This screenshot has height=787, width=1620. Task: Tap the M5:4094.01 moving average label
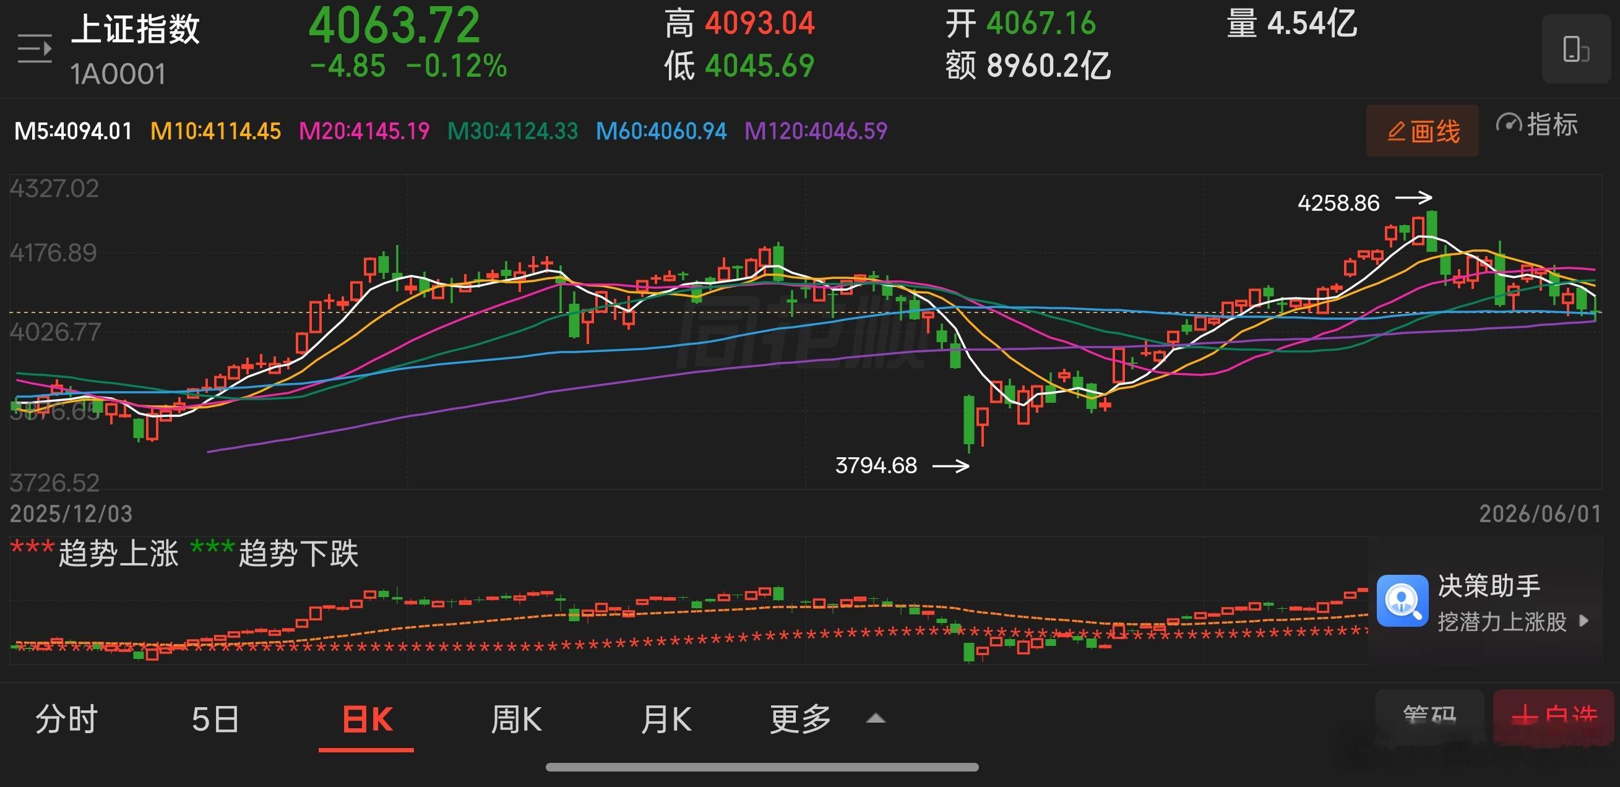tap(73, 131)
